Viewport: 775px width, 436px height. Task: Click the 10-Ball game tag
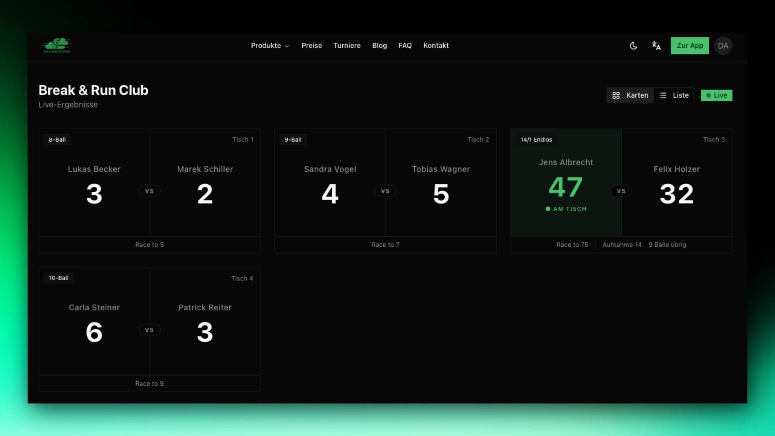click(58, 278)
